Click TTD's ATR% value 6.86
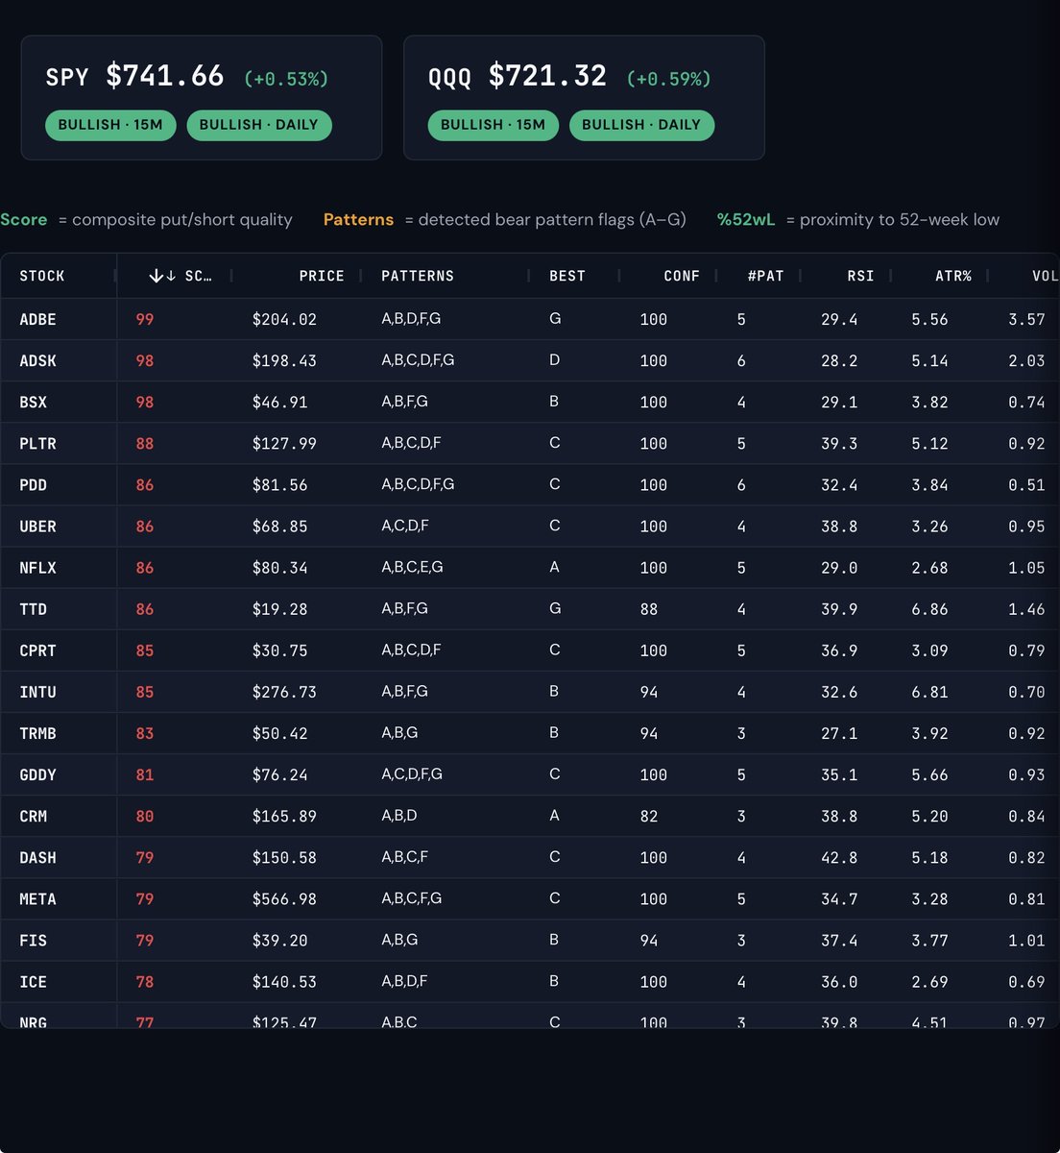Screen dimensions: 1060x1153 point(929,609)
